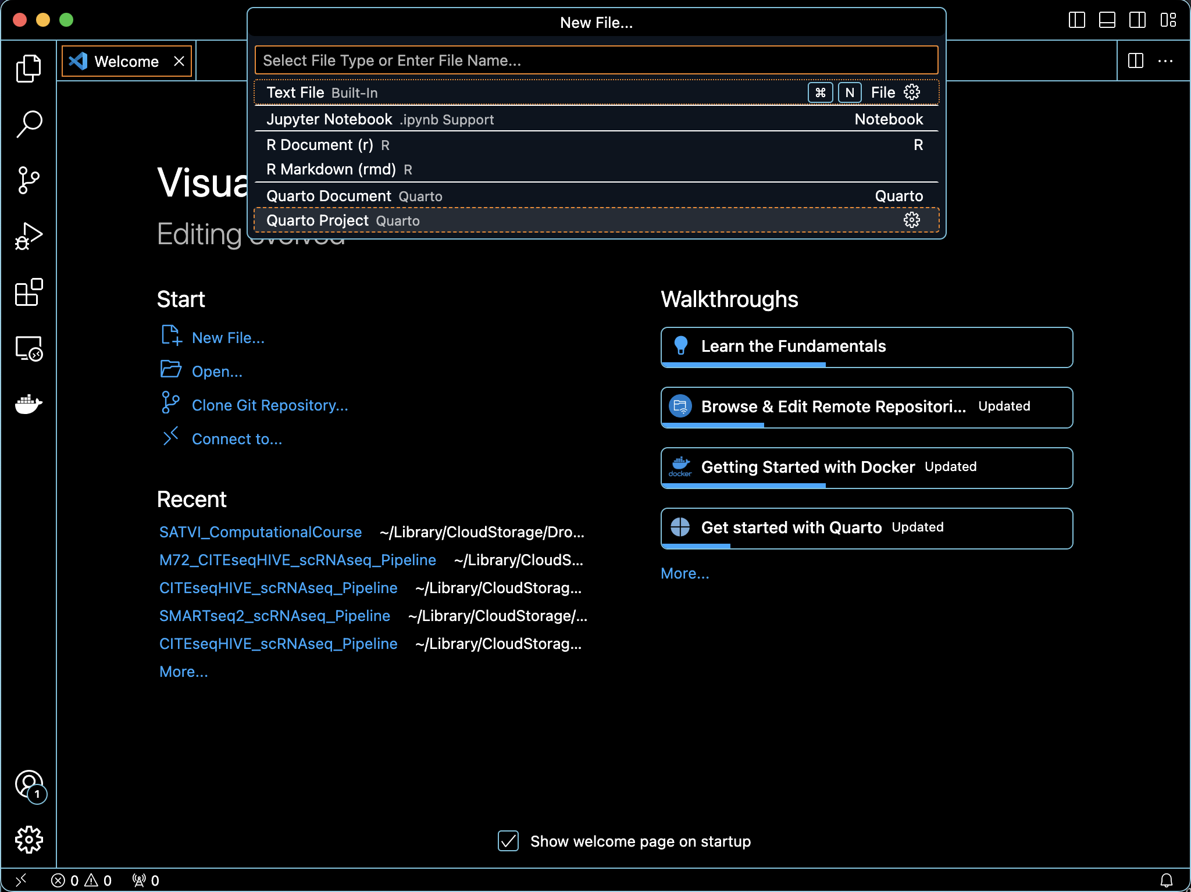Viewport: 1191px width, 892px height.
Task: Click the Docker whale icon on walkthrough card
Action: (680, 466)
